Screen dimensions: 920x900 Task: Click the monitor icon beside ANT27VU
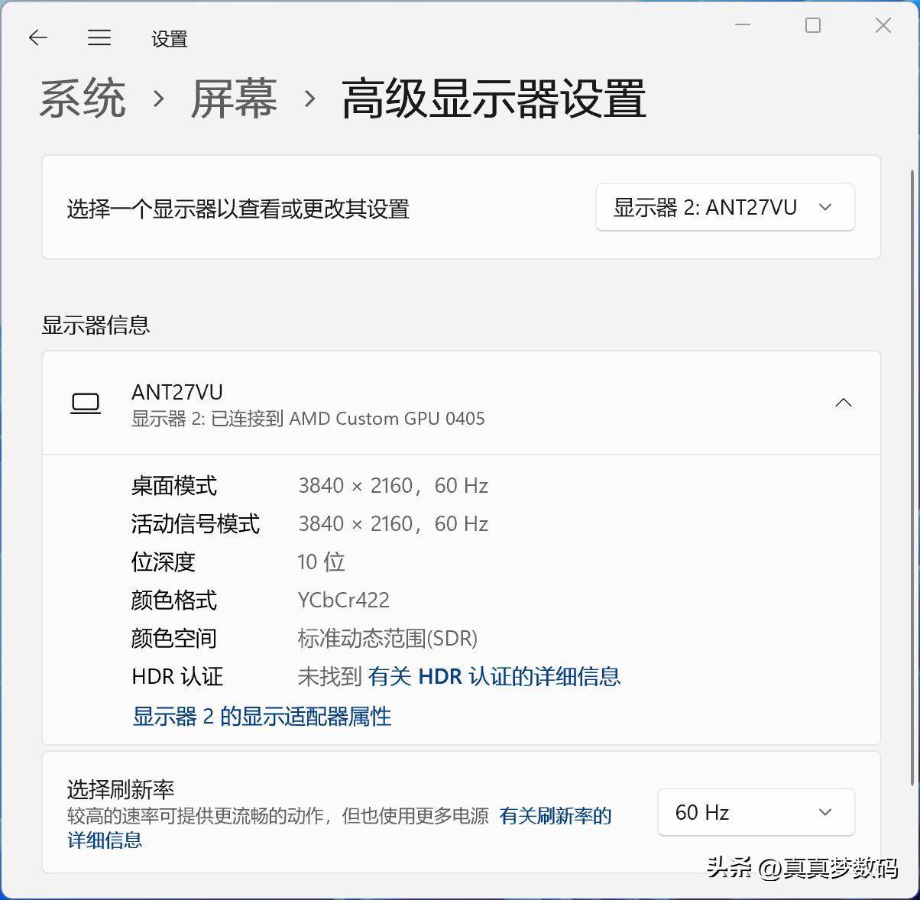coord(86,403)
